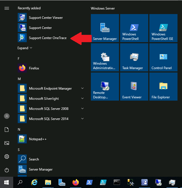This screenshot has width=182, height=188.
Task: Click the Windows Start button
Action: pyautogui.click(x=6, y=182)
